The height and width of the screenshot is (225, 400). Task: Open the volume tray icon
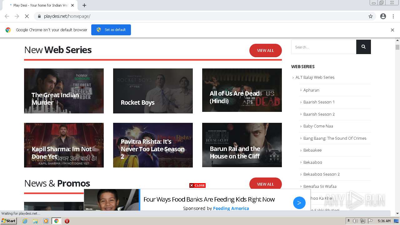pos(355,221)
